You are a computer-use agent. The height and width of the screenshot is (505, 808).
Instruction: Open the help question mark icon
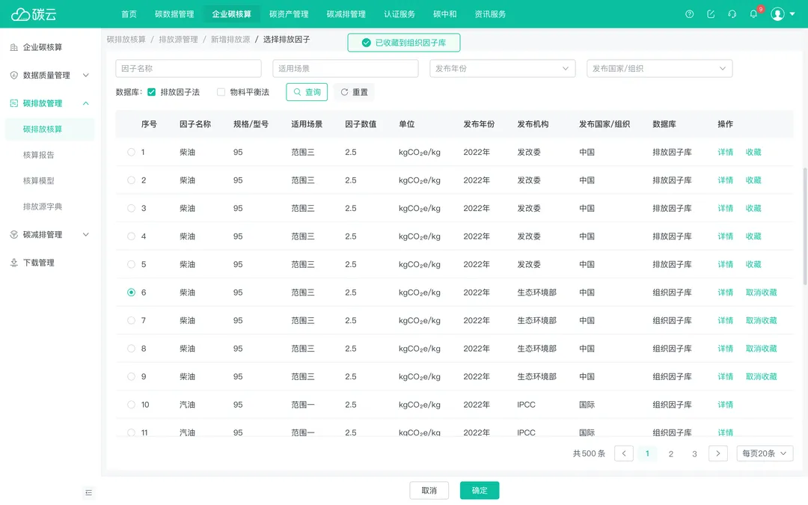pyautogui.click(x=690, y=14)
